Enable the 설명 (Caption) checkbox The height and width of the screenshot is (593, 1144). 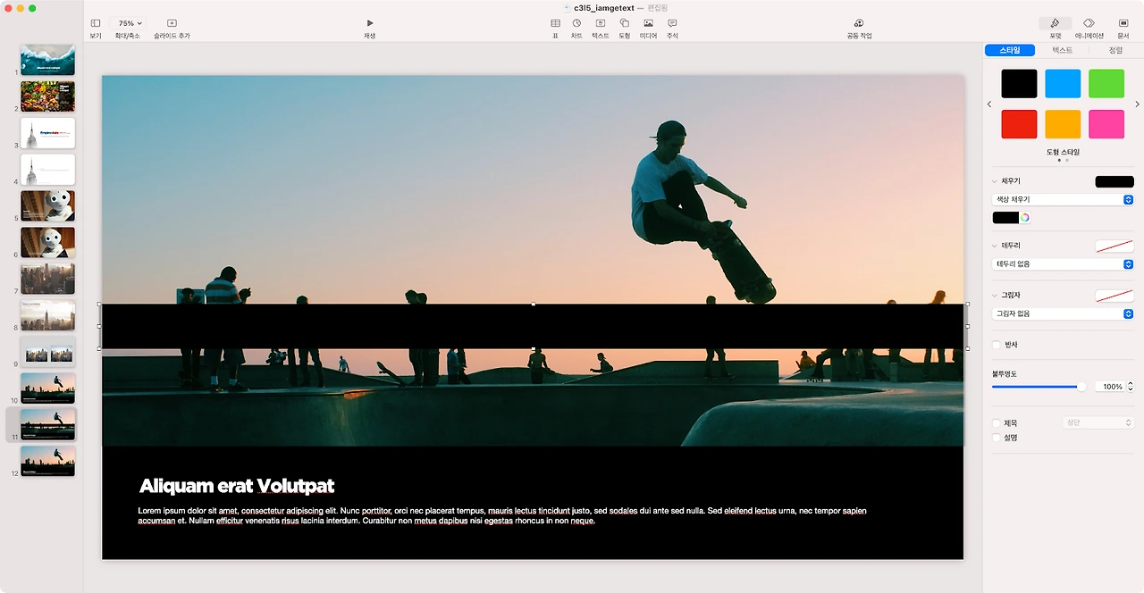click(997, 438)
